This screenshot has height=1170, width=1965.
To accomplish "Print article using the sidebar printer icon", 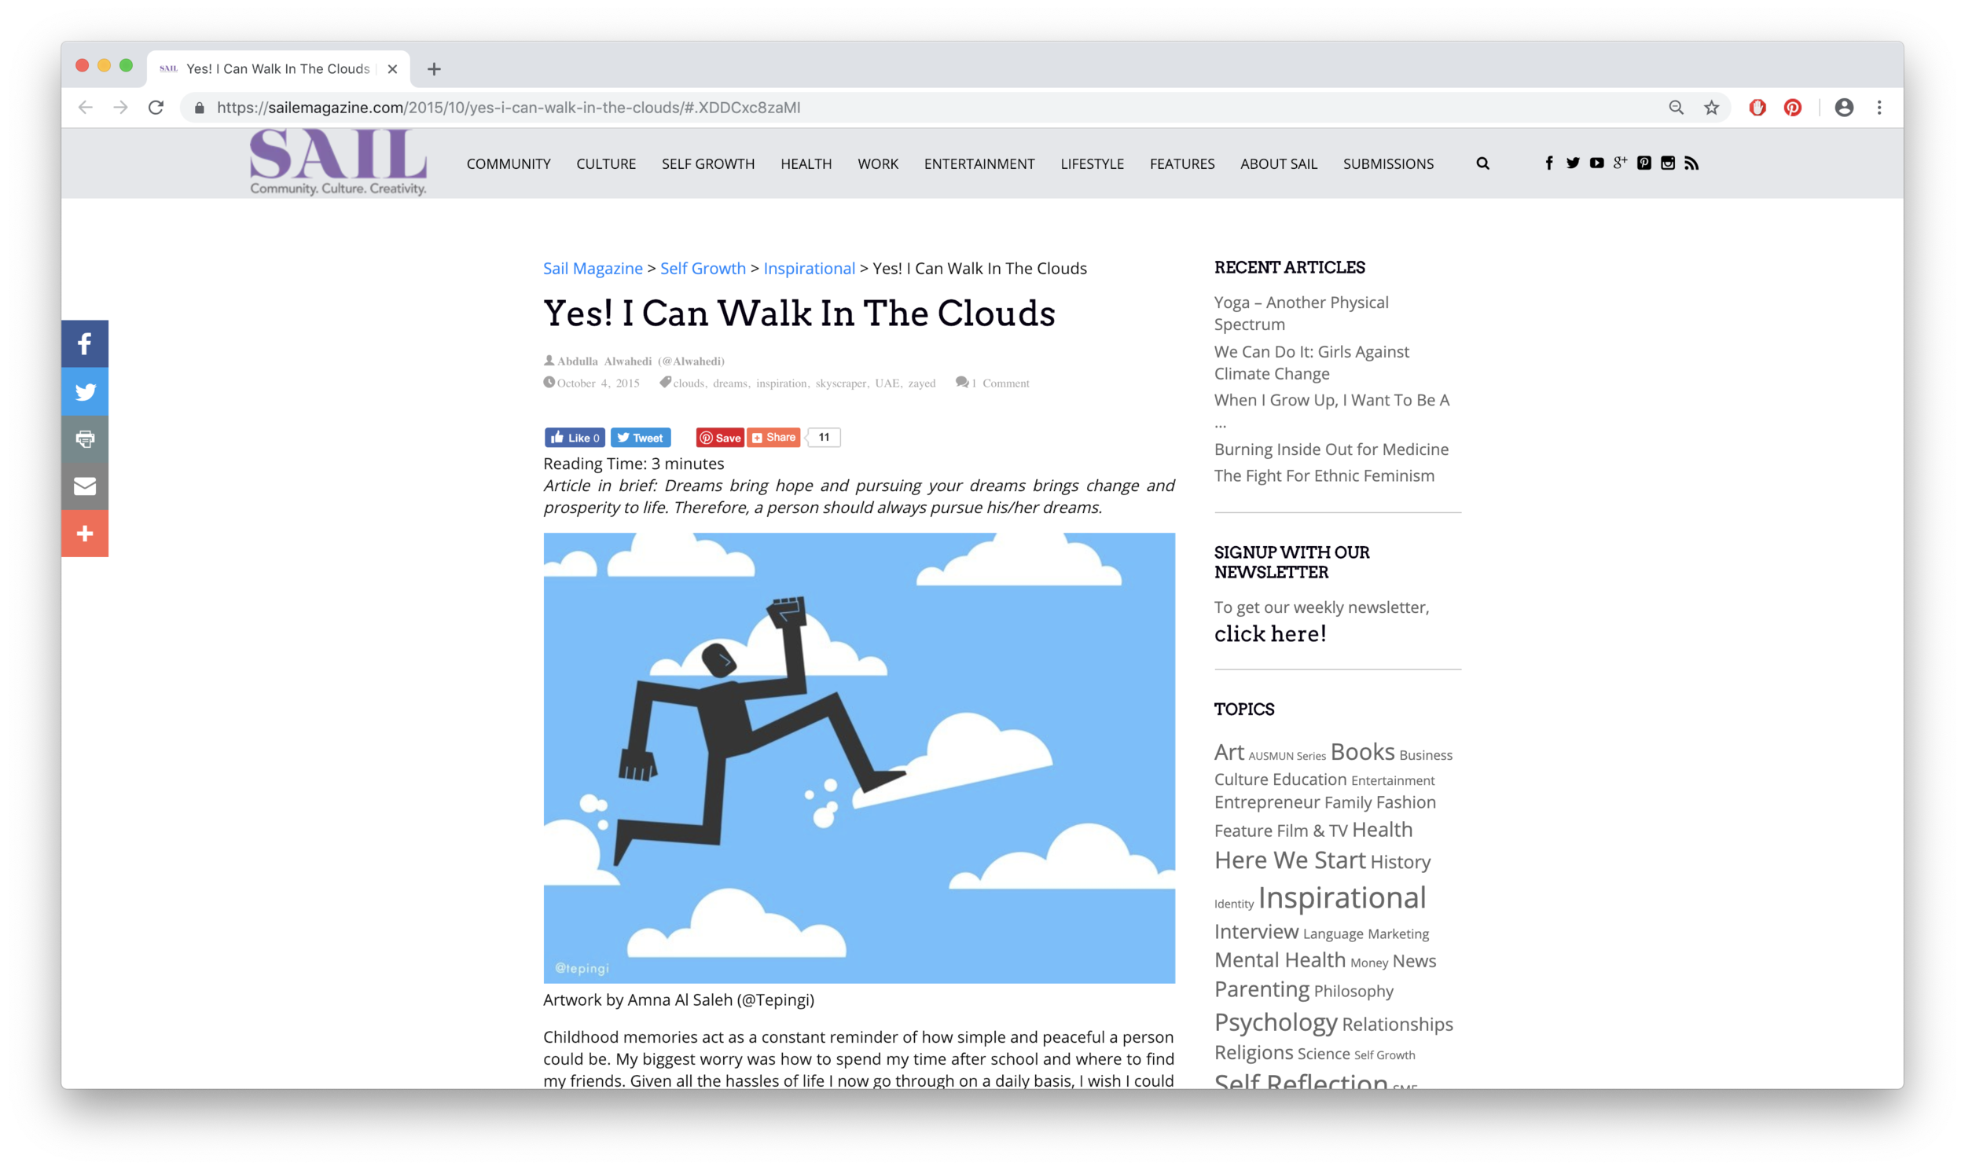I will click(84, 439).
